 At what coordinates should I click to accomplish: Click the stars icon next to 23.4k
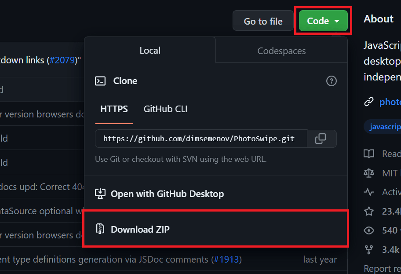(x=369, y=211)
